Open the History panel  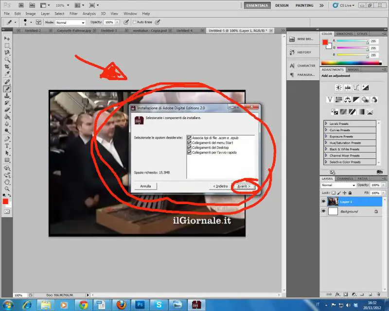303,52
